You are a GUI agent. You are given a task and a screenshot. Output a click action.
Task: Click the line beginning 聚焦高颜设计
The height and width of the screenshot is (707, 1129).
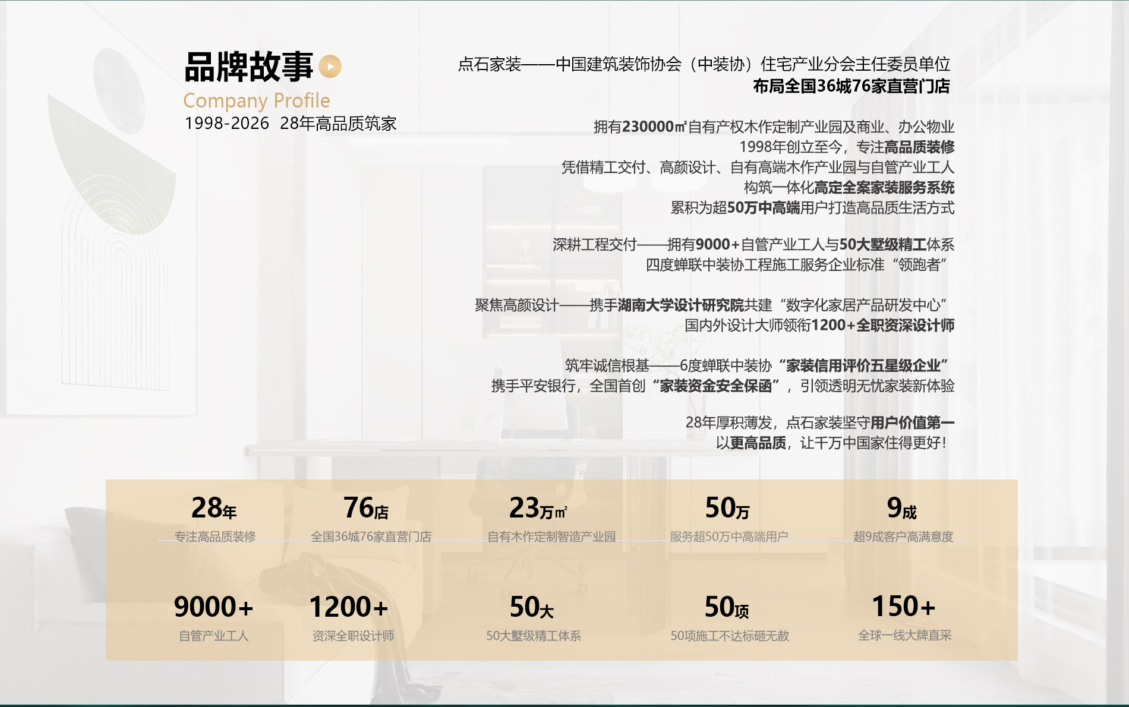(711, 305)
